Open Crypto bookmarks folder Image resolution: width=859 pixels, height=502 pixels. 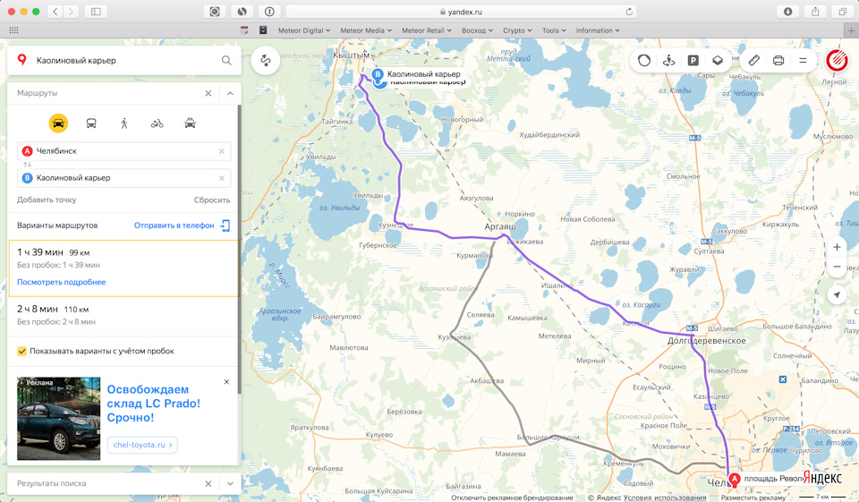pyautogui.click(x=517, y=30)
